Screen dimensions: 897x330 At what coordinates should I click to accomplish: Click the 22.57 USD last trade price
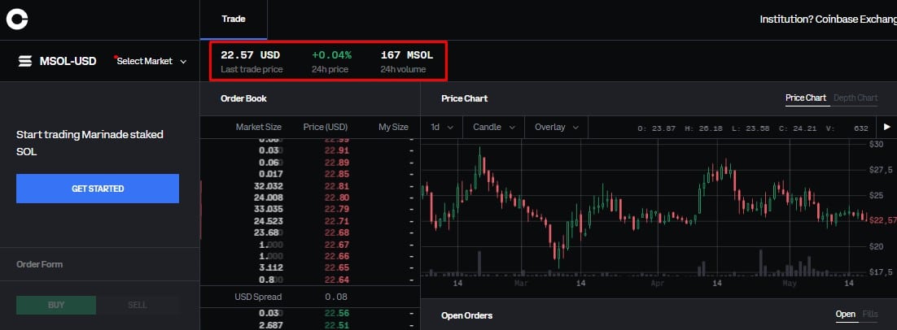[x=251, y=55]
